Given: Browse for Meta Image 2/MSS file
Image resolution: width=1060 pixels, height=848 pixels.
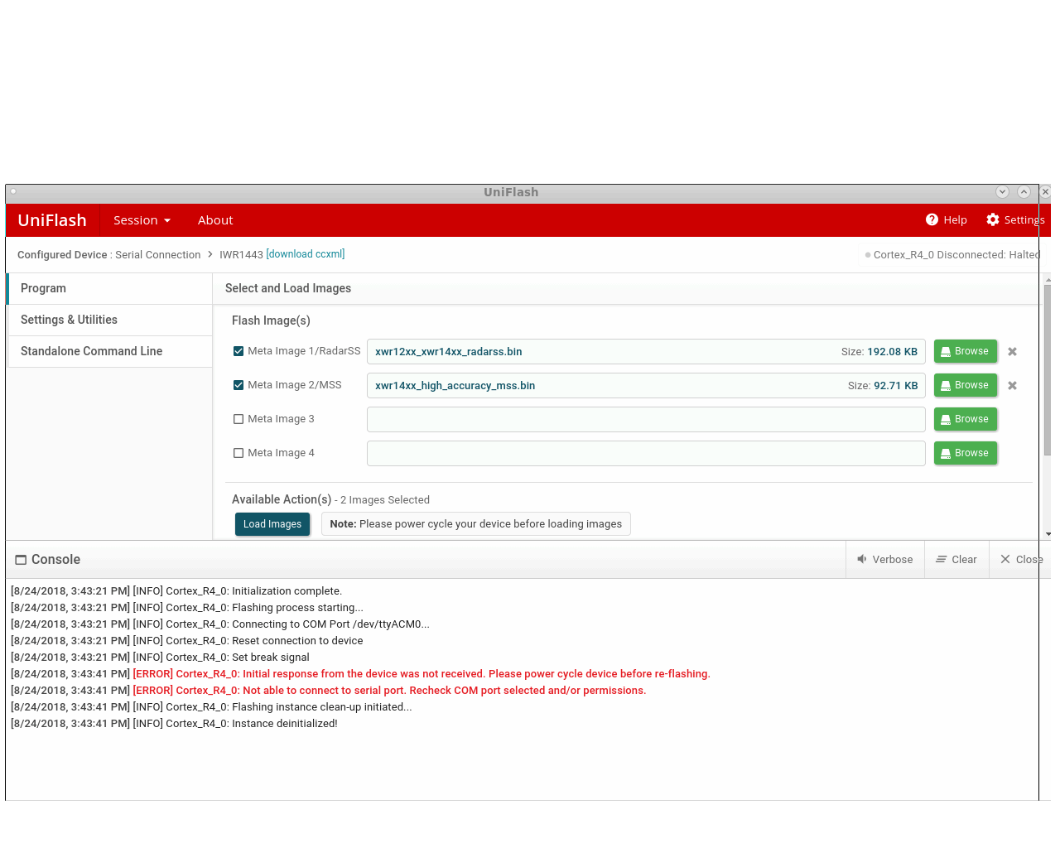Looking at the screenshot, I should click(x=965, y=385).
